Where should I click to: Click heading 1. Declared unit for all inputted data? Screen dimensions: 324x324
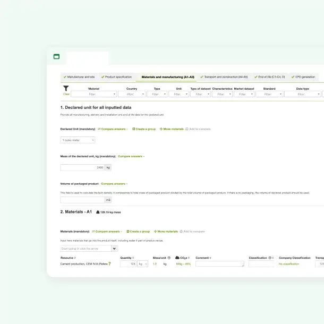96,107
